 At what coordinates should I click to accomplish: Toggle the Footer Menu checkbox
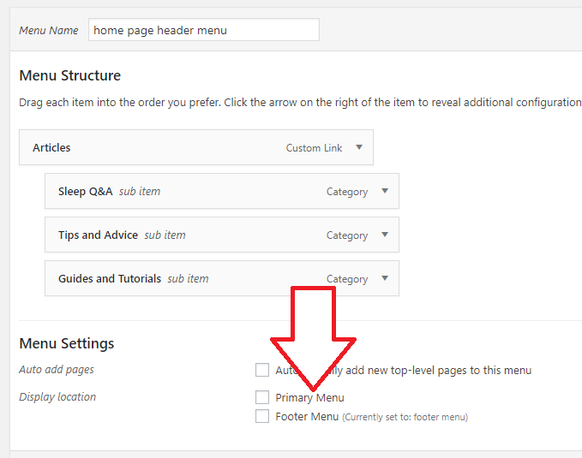[x=262, y=416]
